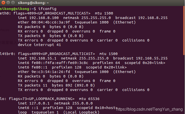Viewport: 185px width, 114px height.
Task: Click broadcast address 192.168.8.255
Action: tap(153, 18)
